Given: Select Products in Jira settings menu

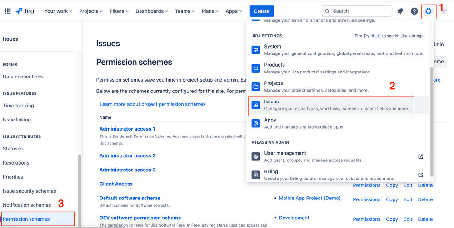Looking at the screenshot, I should [338, 68].
